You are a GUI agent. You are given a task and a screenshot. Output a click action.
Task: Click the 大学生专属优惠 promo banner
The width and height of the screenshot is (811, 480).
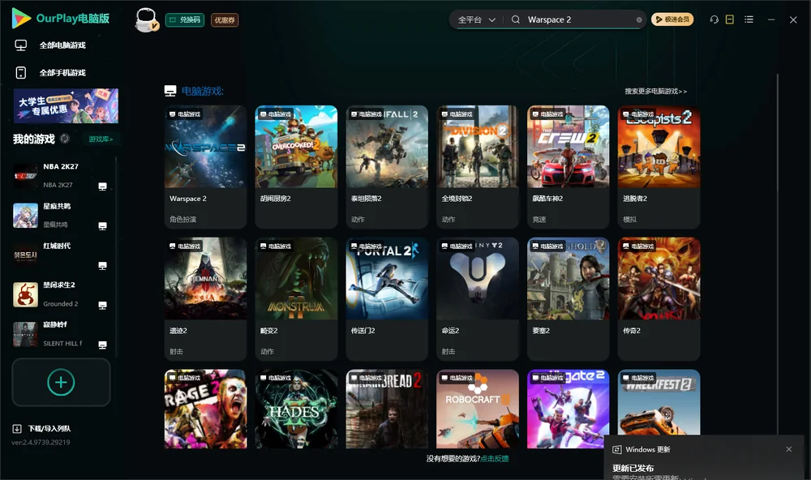tap(66, 106)
